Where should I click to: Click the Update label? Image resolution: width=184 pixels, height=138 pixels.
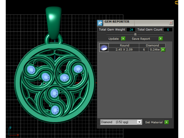click(x=113, y=39)
